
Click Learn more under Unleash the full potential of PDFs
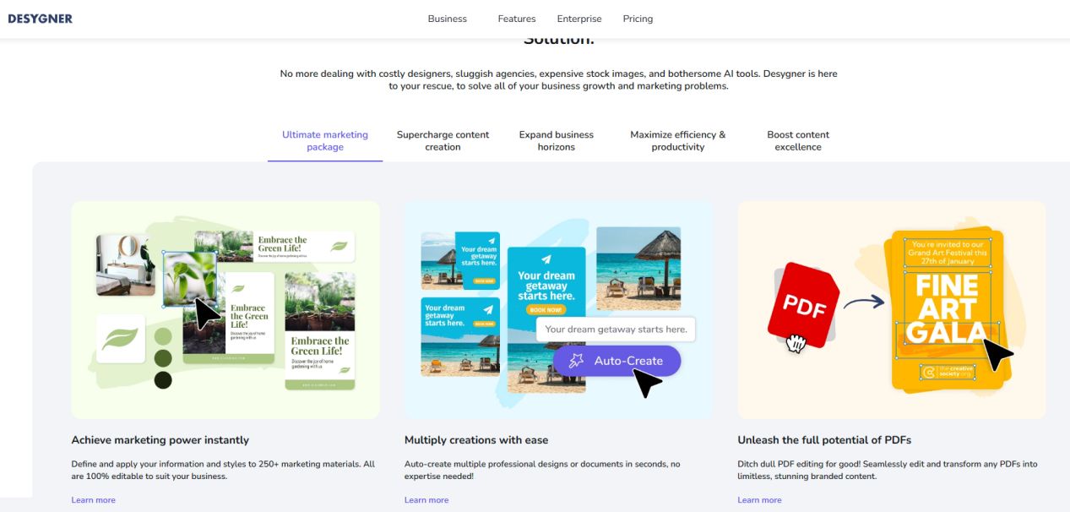coord(759,500)
